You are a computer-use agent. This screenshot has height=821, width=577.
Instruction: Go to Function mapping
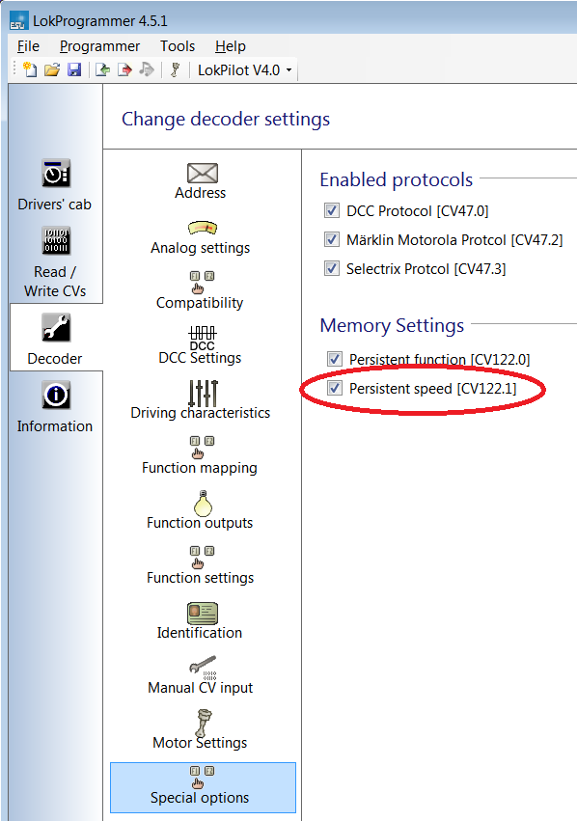200,455
